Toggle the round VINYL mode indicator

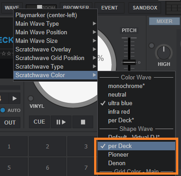point(31,98)
